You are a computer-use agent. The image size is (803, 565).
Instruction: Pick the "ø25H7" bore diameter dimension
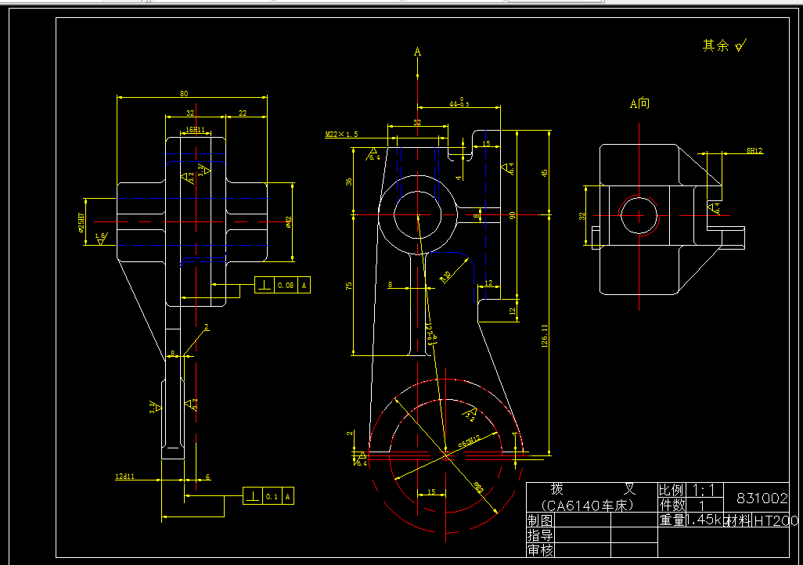click(81, 221)
